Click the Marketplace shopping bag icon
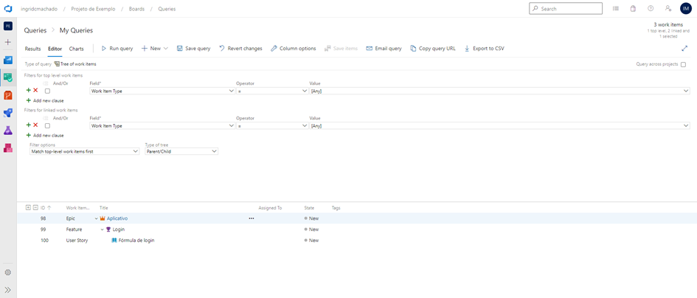The image size is (697, 298). click(x=633, y=9)
